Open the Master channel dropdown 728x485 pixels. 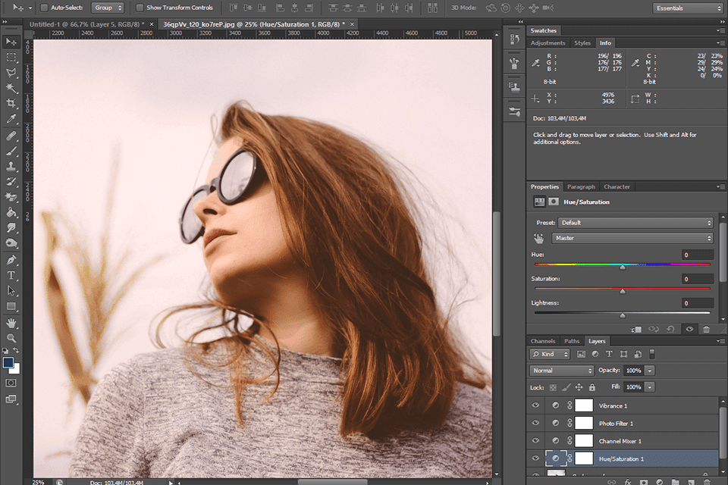(632, 238)
